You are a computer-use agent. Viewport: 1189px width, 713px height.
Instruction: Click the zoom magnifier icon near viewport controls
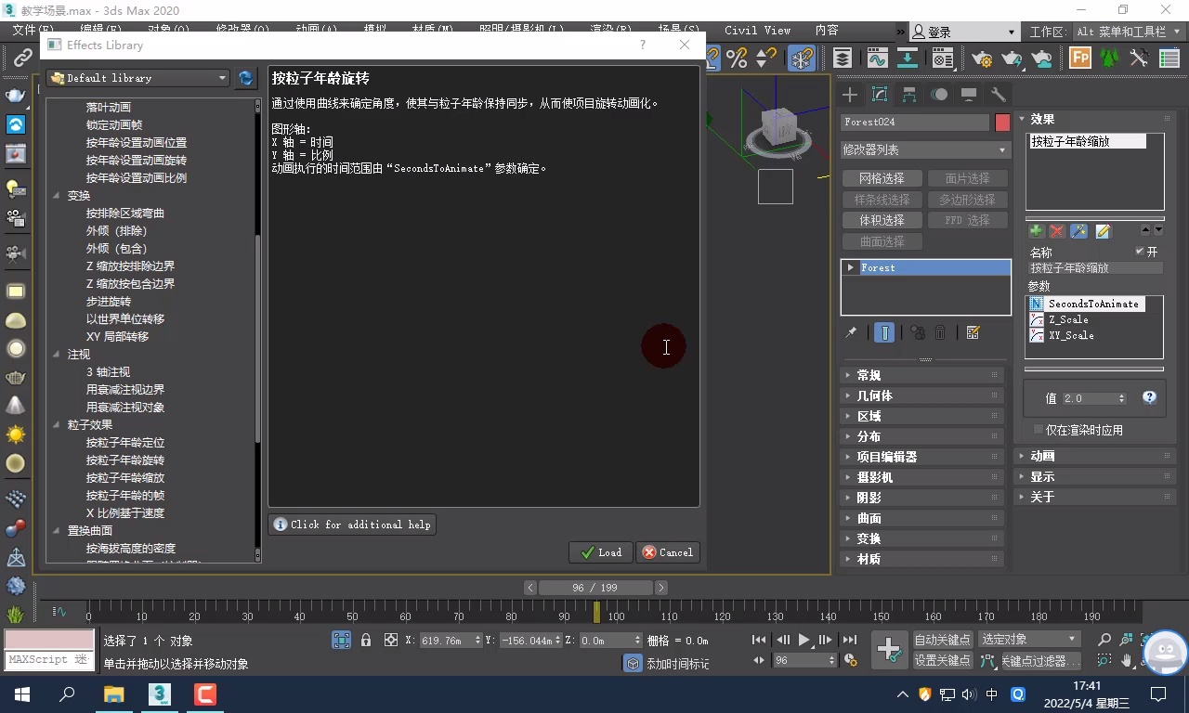tap(1105, 638)
